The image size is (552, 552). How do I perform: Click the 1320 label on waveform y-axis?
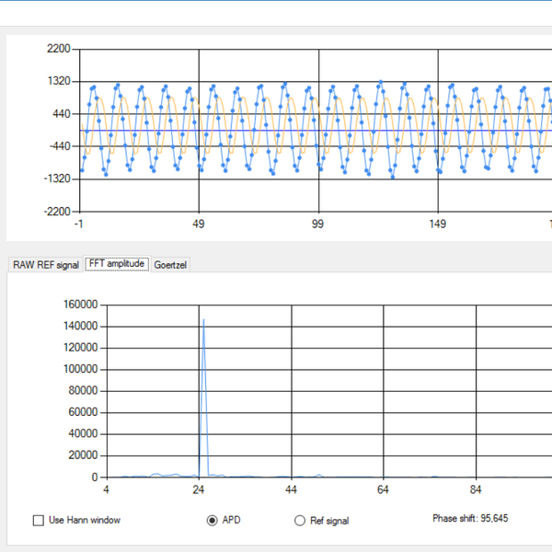pos(58,81)
